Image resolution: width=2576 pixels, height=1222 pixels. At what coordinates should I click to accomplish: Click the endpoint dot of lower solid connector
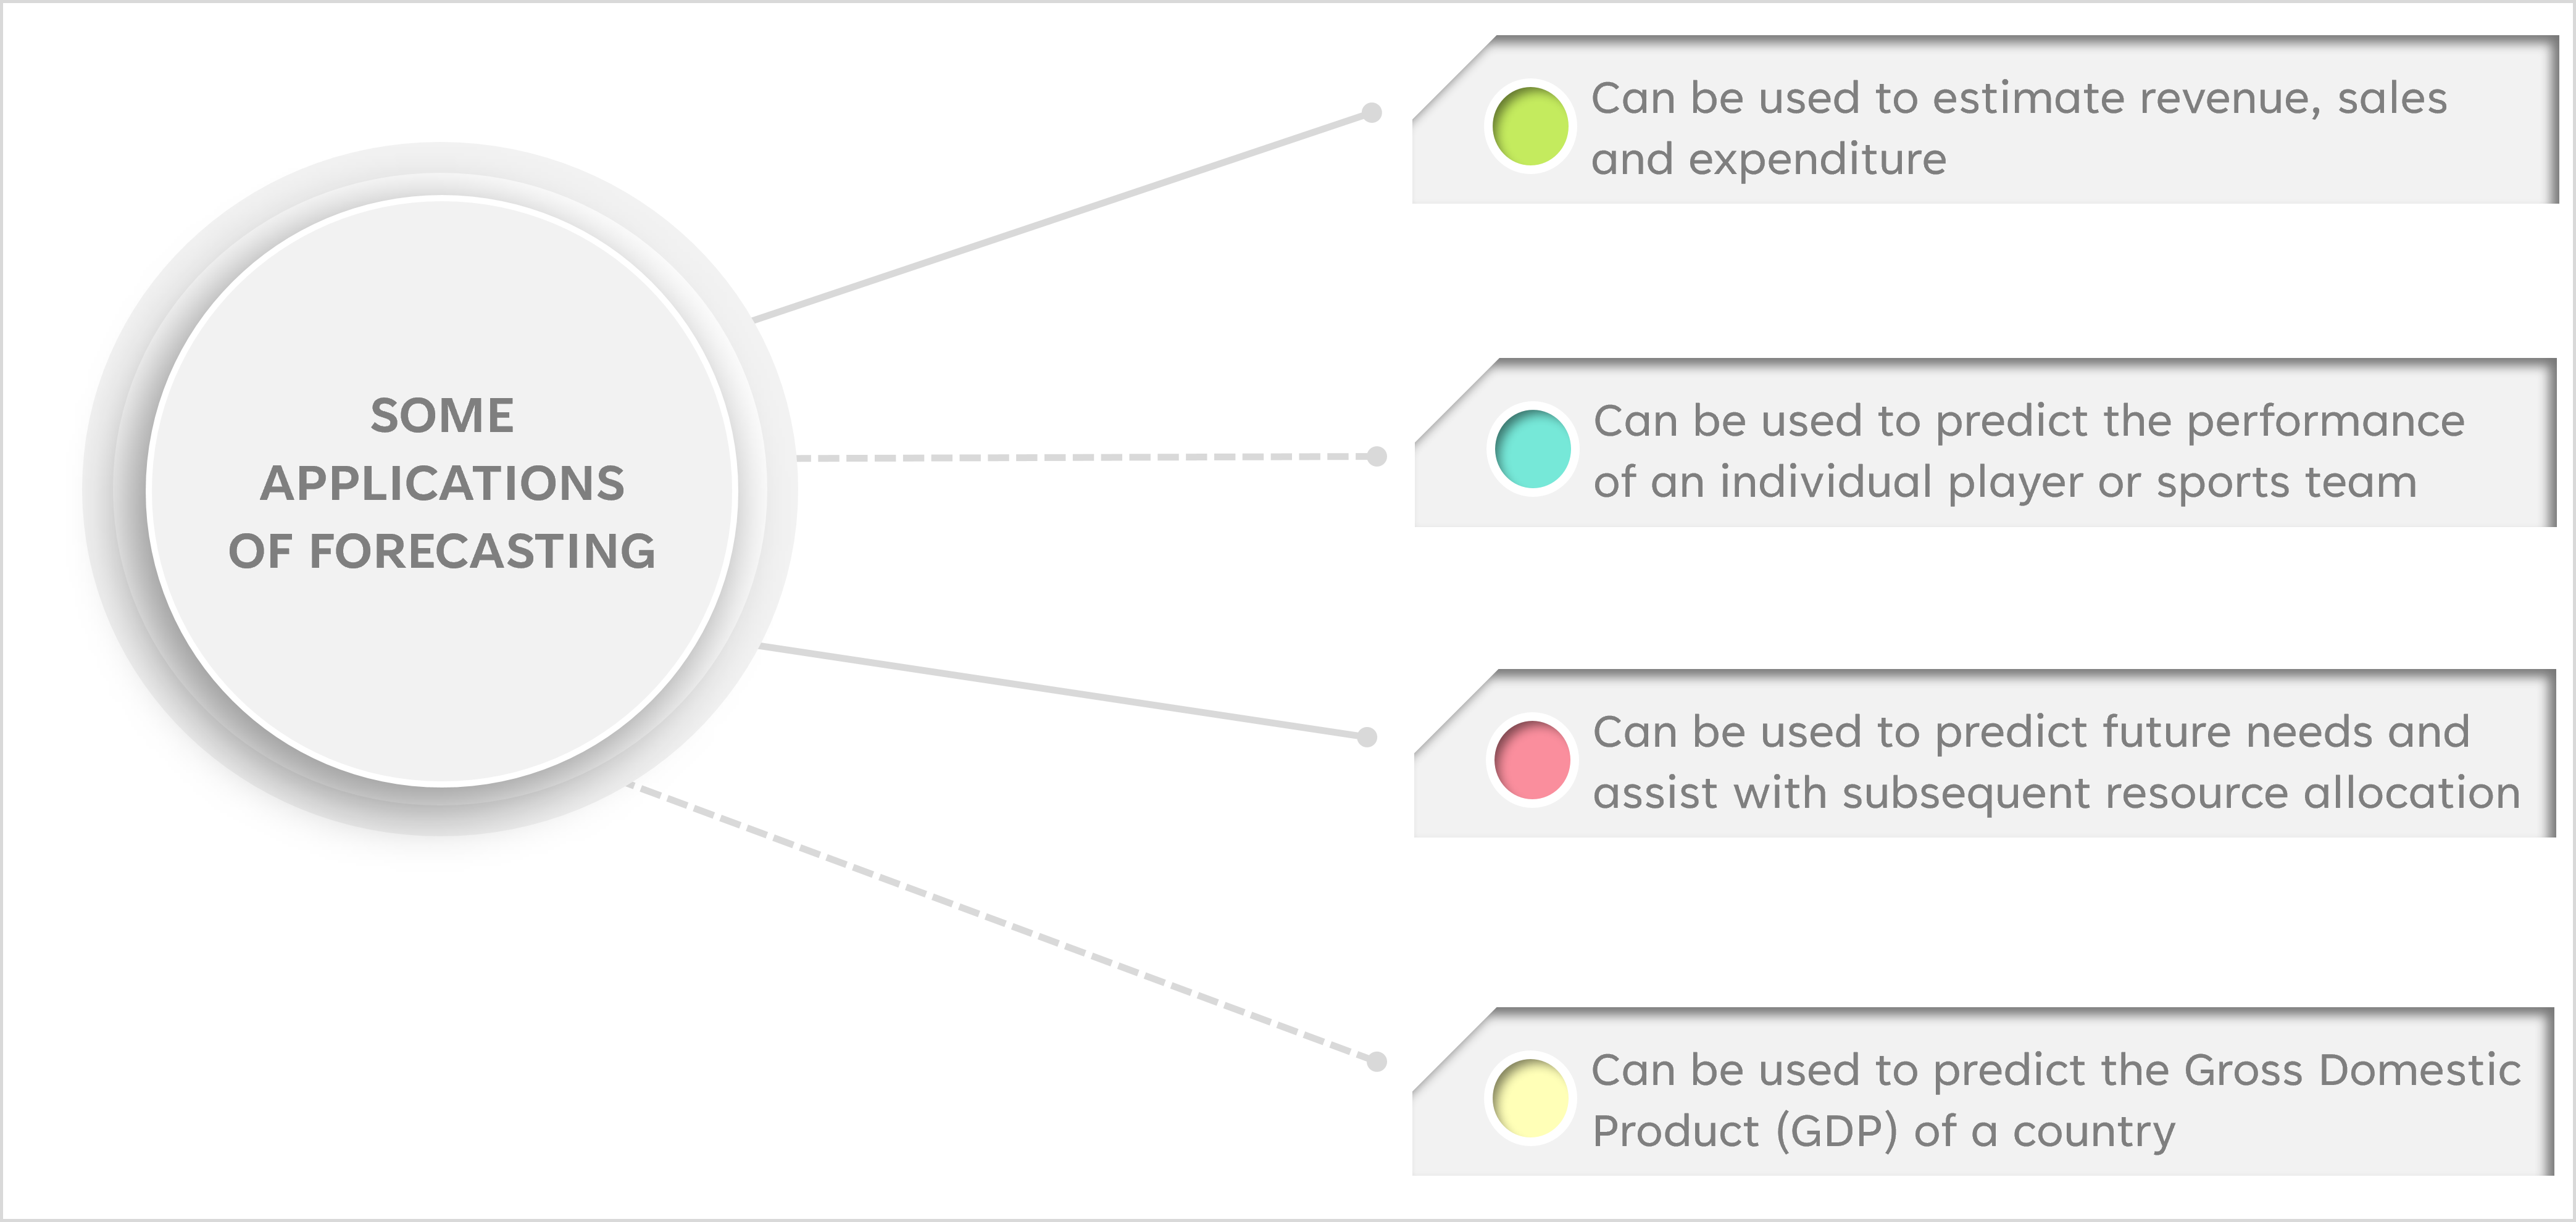coord(1367,737)
